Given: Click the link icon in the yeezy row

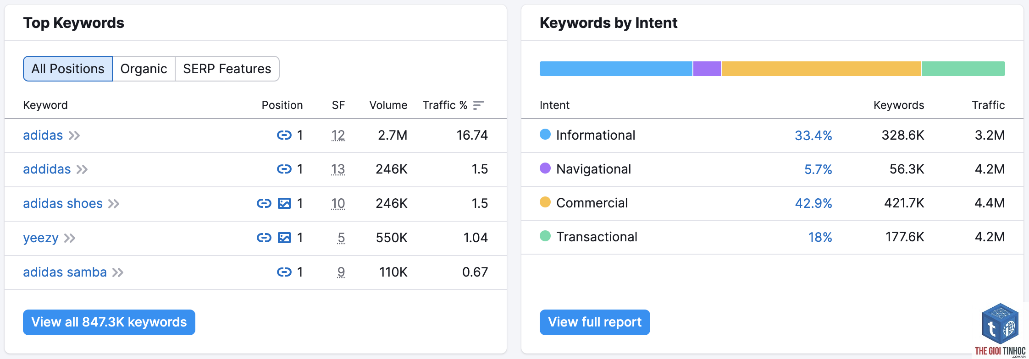Looking at the screenshot, I should [x=264, y=238].
